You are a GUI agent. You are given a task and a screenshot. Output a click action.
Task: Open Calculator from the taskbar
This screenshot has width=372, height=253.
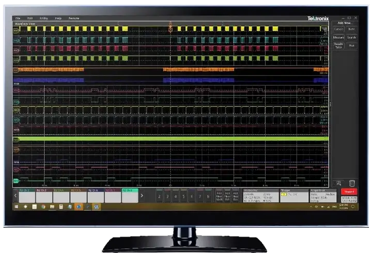[61, 207]
